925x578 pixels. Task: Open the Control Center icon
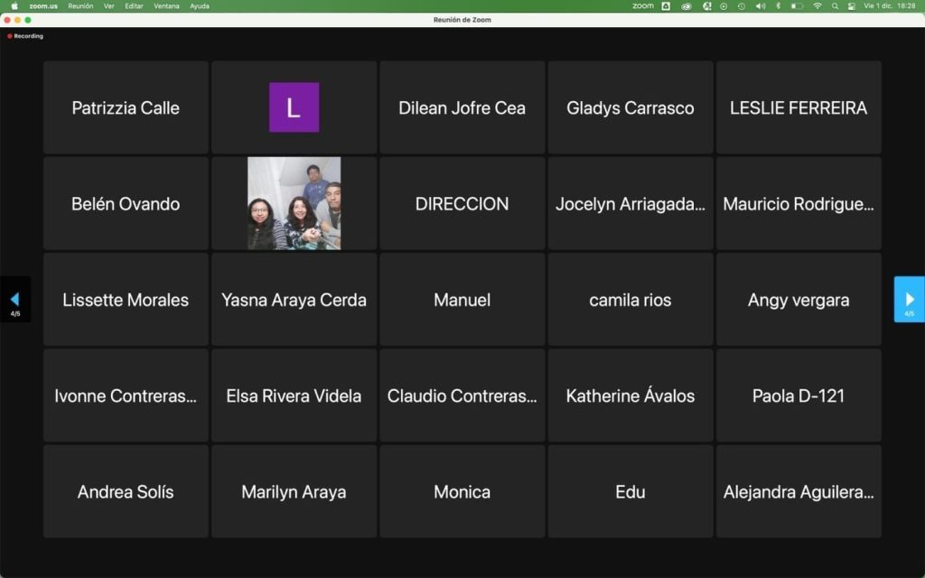(x=851, y=6)
